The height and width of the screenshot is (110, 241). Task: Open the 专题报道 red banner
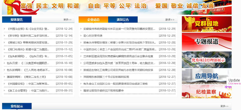tap(207, 42)
